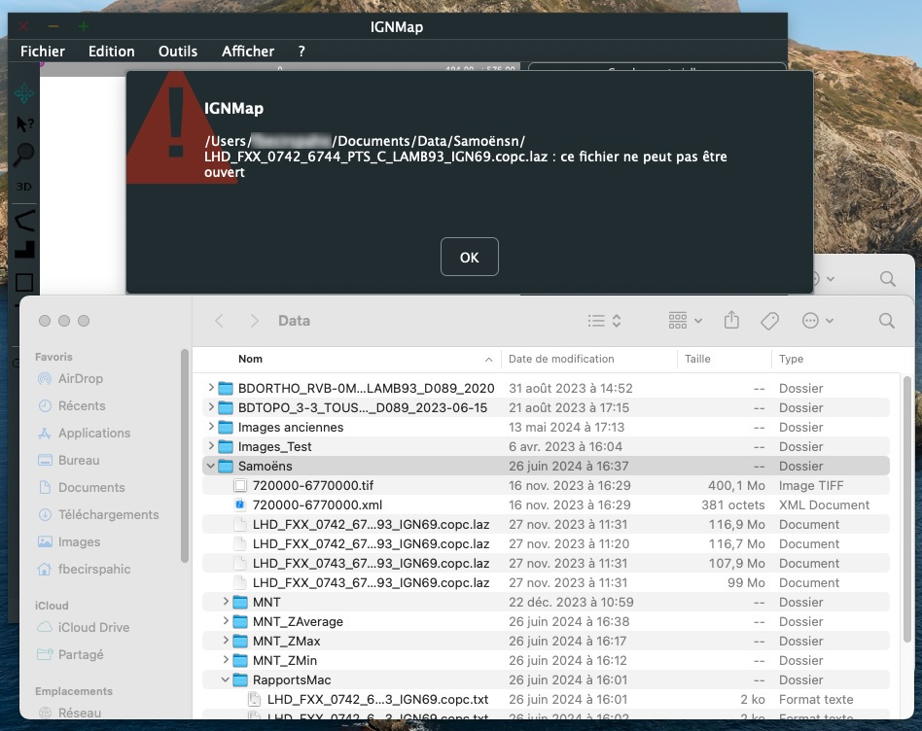Open the 3D view tool in IGNMap
This screenshot has width=922, height=731.
[24, 187]
